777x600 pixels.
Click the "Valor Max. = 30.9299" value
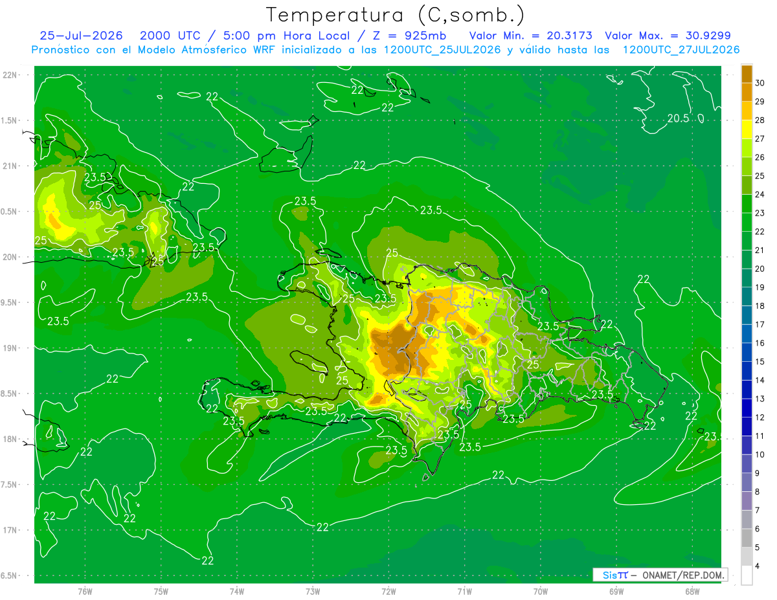pyautogui.click(x=668, y=36)
